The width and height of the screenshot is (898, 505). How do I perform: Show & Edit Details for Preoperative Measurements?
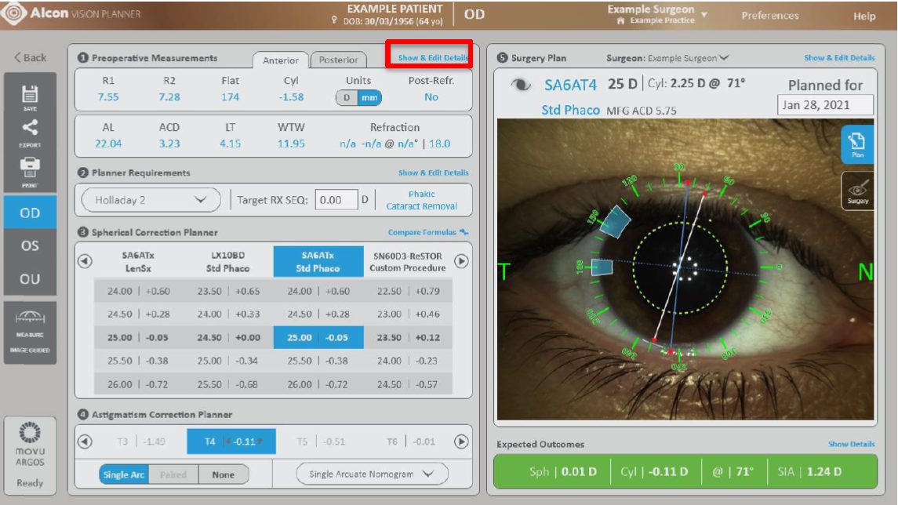[433, 58]
